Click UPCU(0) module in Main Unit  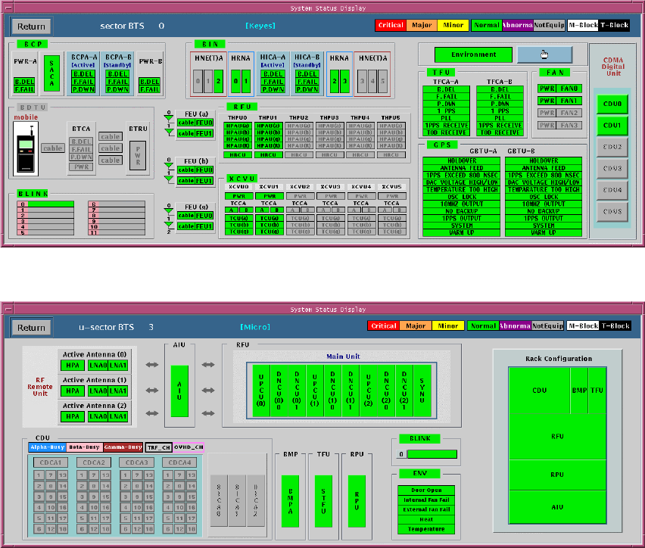[261, 391]
